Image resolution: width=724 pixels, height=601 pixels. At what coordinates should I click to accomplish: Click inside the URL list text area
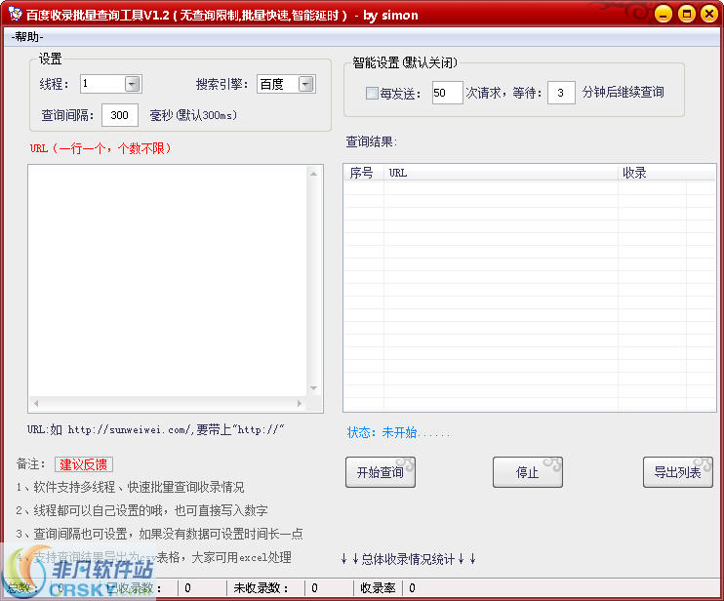click(x=168, y=281)
